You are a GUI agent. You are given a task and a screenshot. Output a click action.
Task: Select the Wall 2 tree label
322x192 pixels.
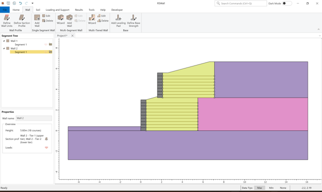[14, 48]
